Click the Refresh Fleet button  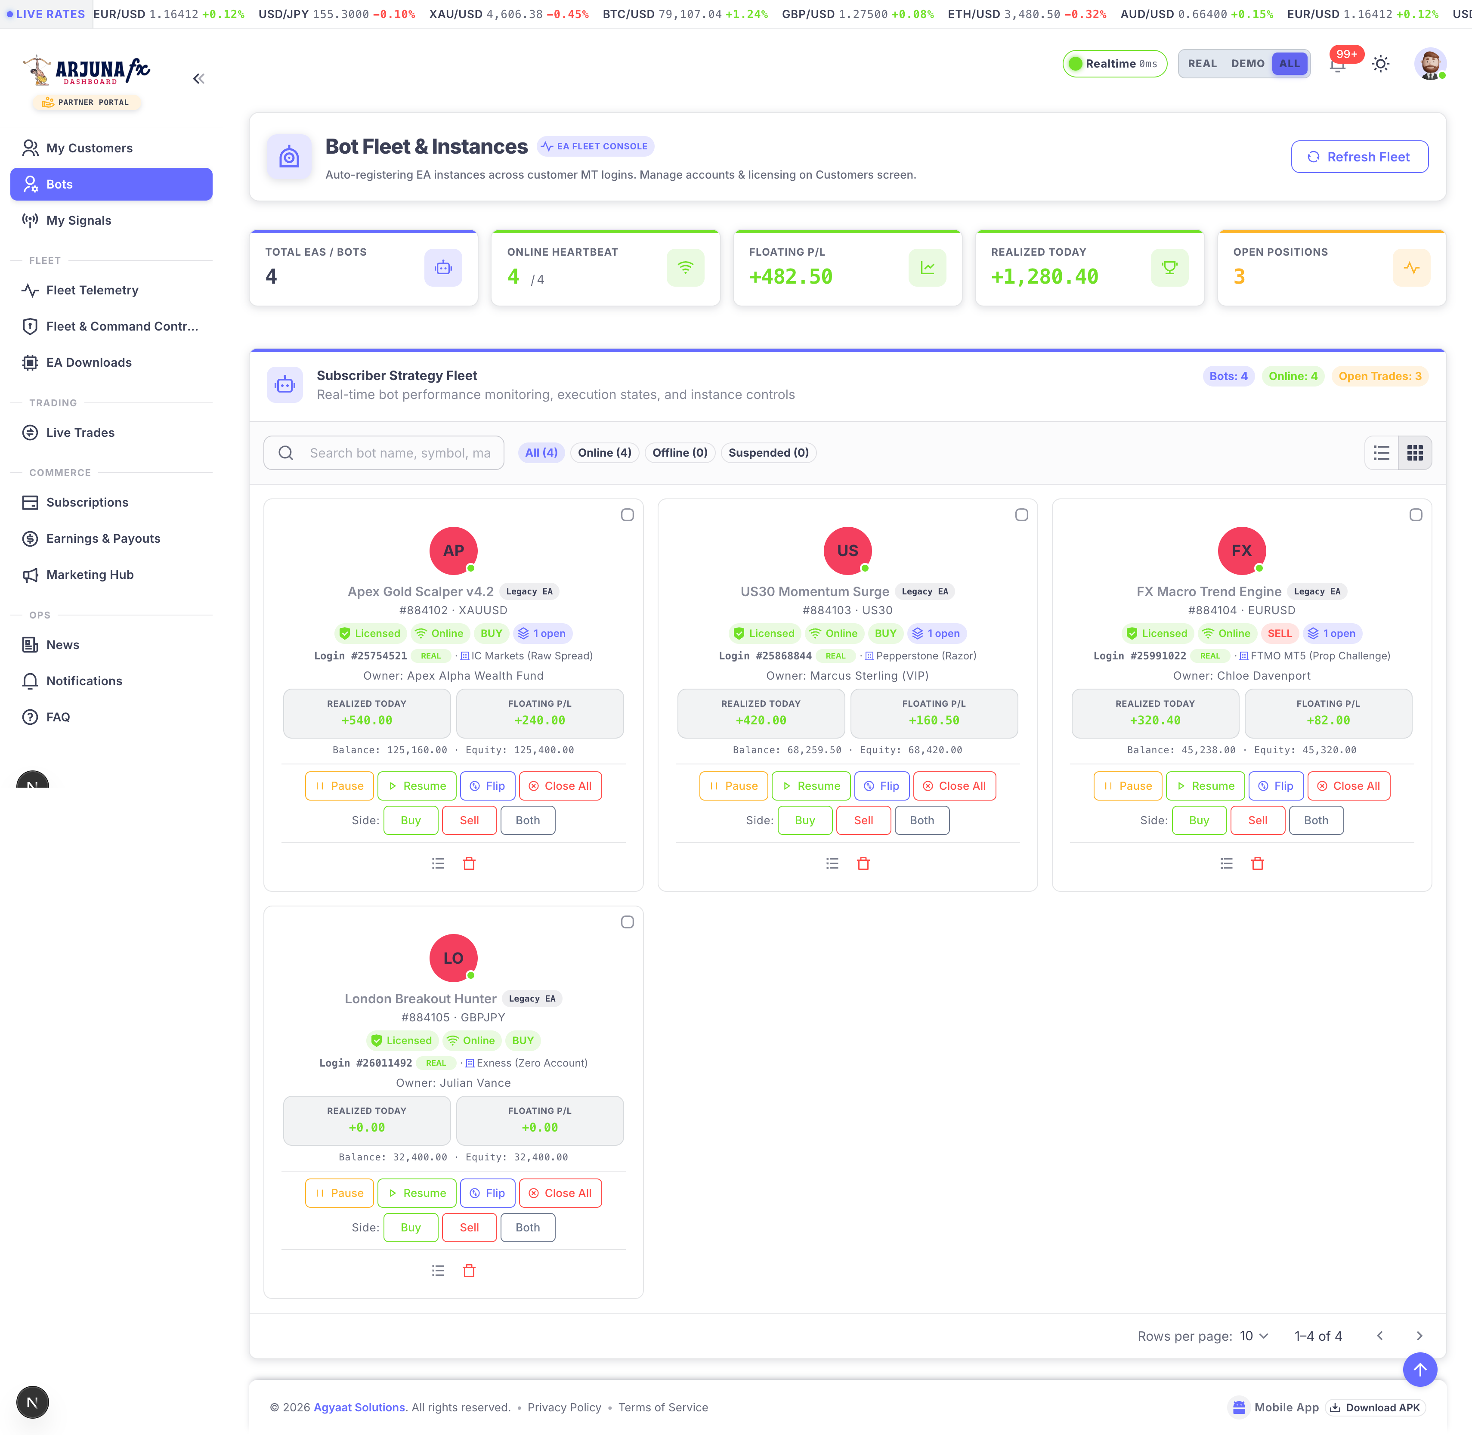[1359, 157]
